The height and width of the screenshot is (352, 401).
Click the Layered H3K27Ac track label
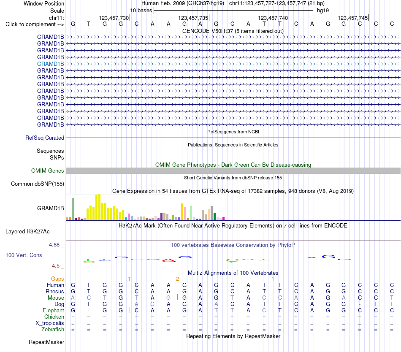click(27, 232)
